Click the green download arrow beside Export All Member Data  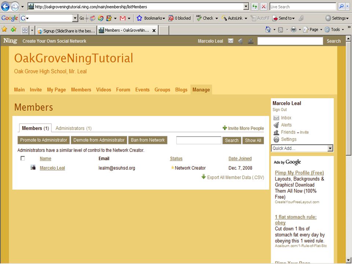pyautogui.click(x=203, y=177)
